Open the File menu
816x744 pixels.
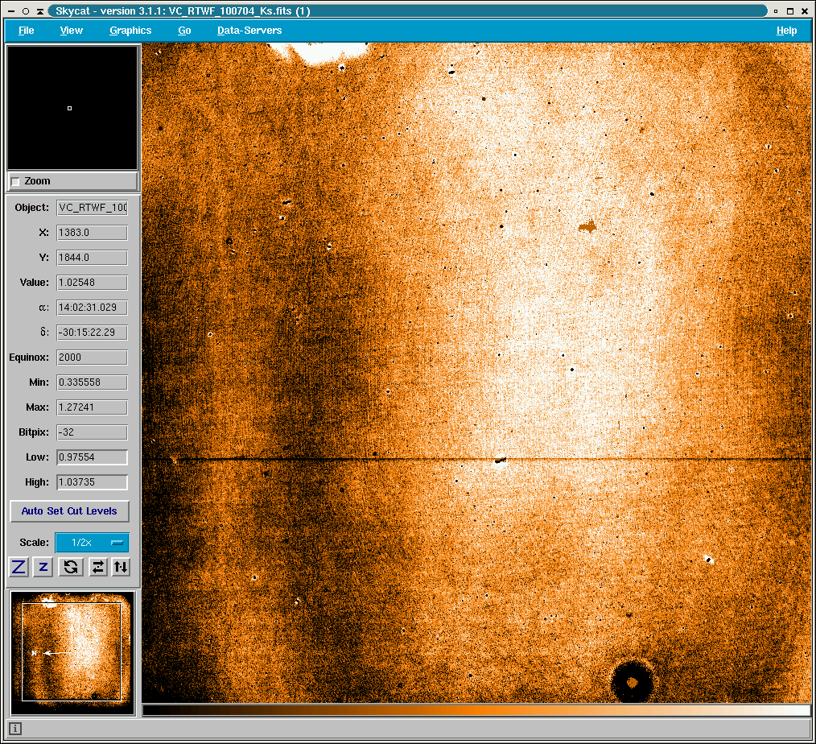coord(27,31)
